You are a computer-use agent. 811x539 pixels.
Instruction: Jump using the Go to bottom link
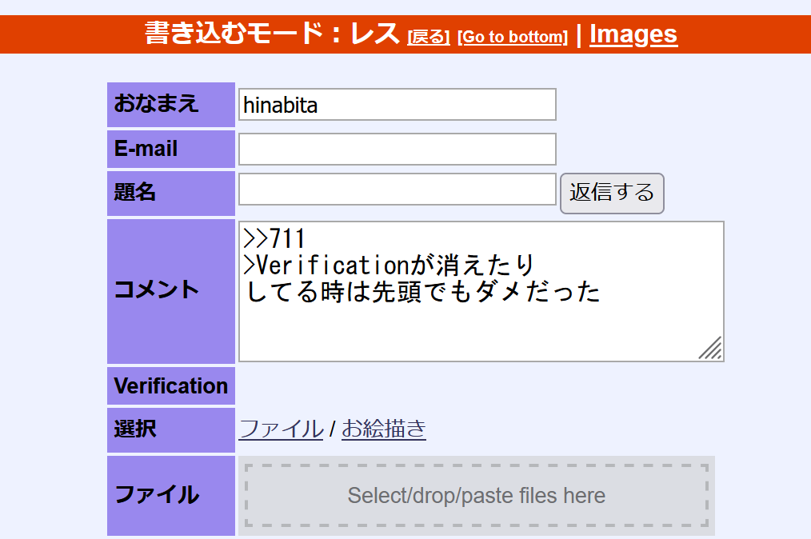(513, 37)
